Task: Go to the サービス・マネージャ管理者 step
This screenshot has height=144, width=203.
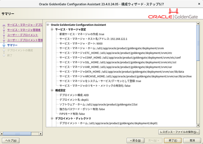Action: (24, 30)
